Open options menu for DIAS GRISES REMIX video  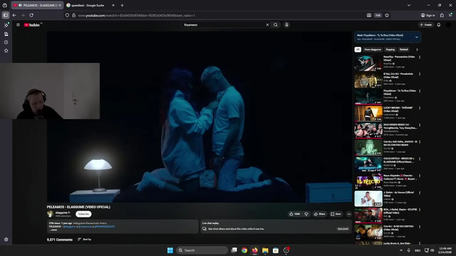click(420, 125)
